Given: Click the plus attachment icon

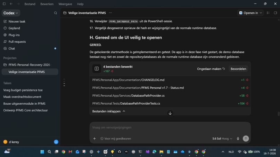Looking at the screenshot, I should pos(94,139).
